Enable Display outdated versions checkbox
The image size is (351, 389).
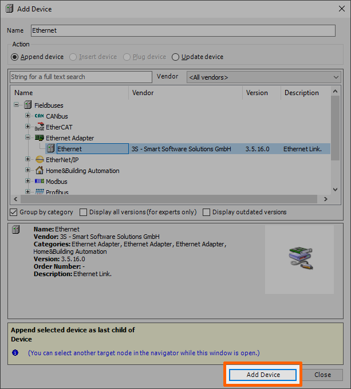point(207,212)
